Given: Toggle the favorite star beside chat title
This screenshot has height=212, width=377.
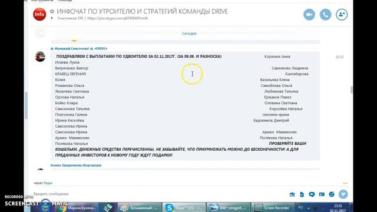Looking at the screenshot, I should [52, 11].
